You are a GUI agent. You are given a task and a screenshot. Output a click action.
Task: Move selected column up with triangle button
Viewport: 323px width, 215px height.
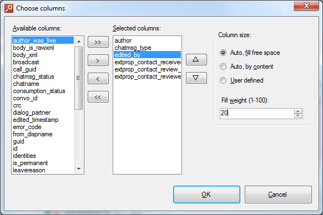[196, 60]
